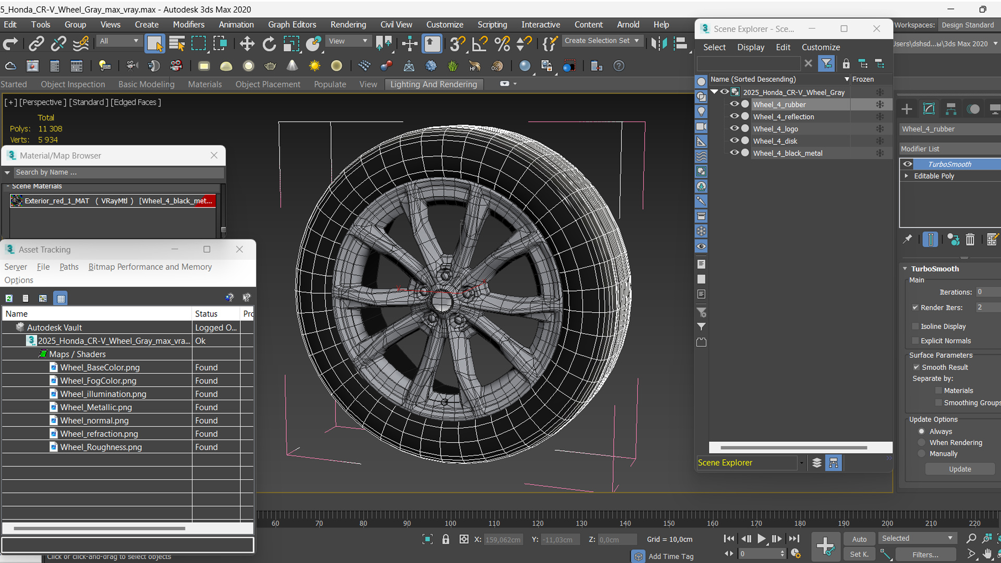Click the Selection Lock toggle in status bar
Screen dimensions: 1001x563
(x=446, y=540)
